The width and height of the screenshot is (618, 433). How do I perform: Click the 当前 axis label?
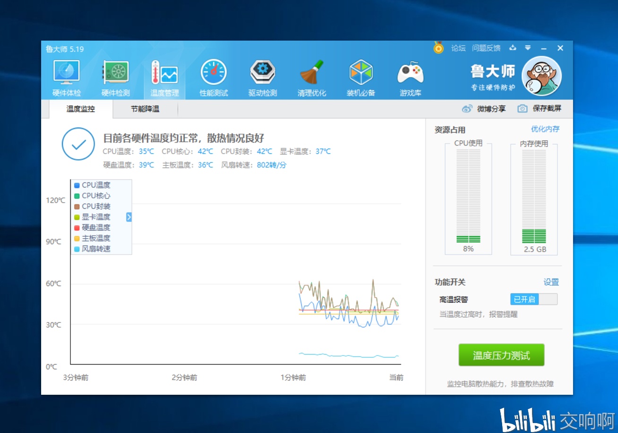pos(396,378)
